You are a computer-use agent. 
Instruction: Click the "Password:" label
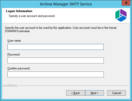14,54
